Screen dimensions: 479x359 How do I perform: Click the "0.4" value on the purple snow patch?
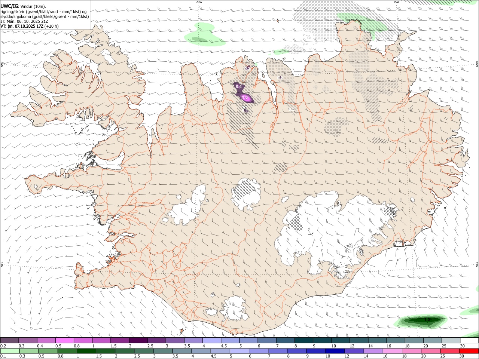(239, 87)
